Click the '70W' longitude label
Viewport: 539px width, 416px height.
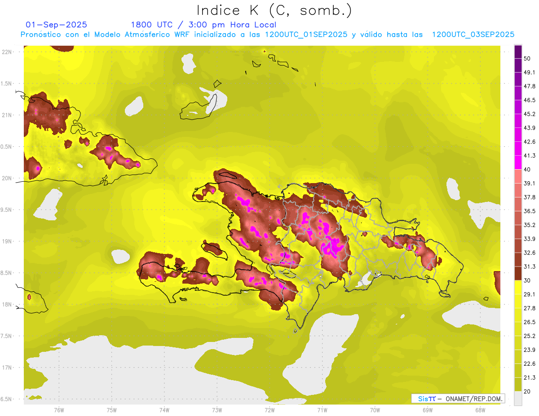[375, 410]
